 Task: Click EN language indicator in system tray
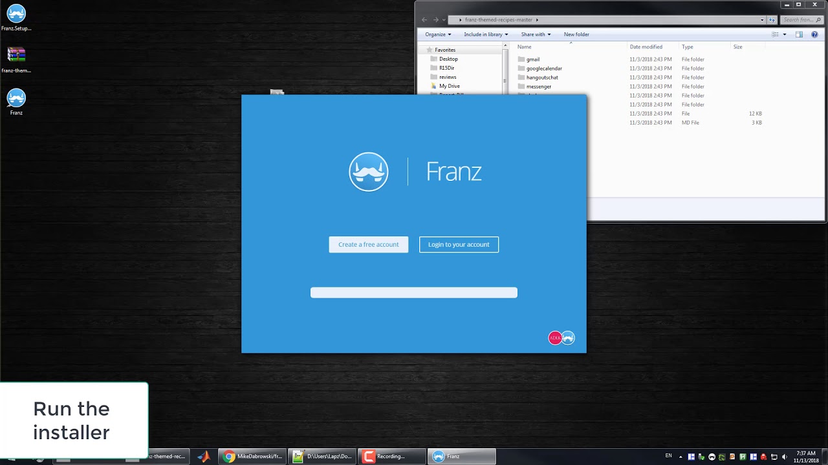[668, 456]
